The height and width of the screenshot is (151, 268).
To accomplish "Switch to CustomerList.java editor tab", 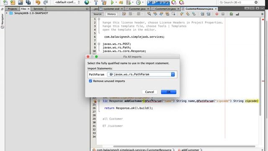I will point(165,9).
